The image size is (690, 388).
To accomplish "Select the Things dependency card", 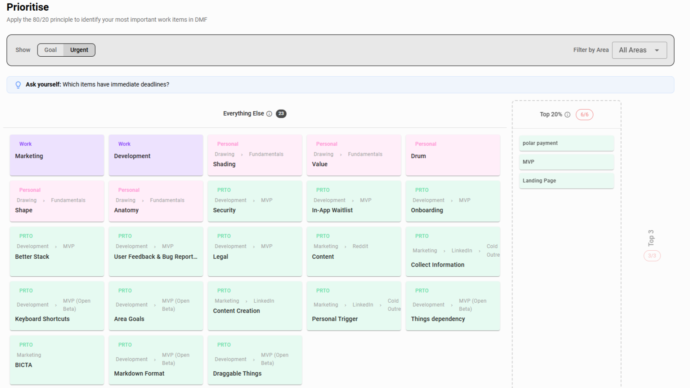I will coord(453,306).
